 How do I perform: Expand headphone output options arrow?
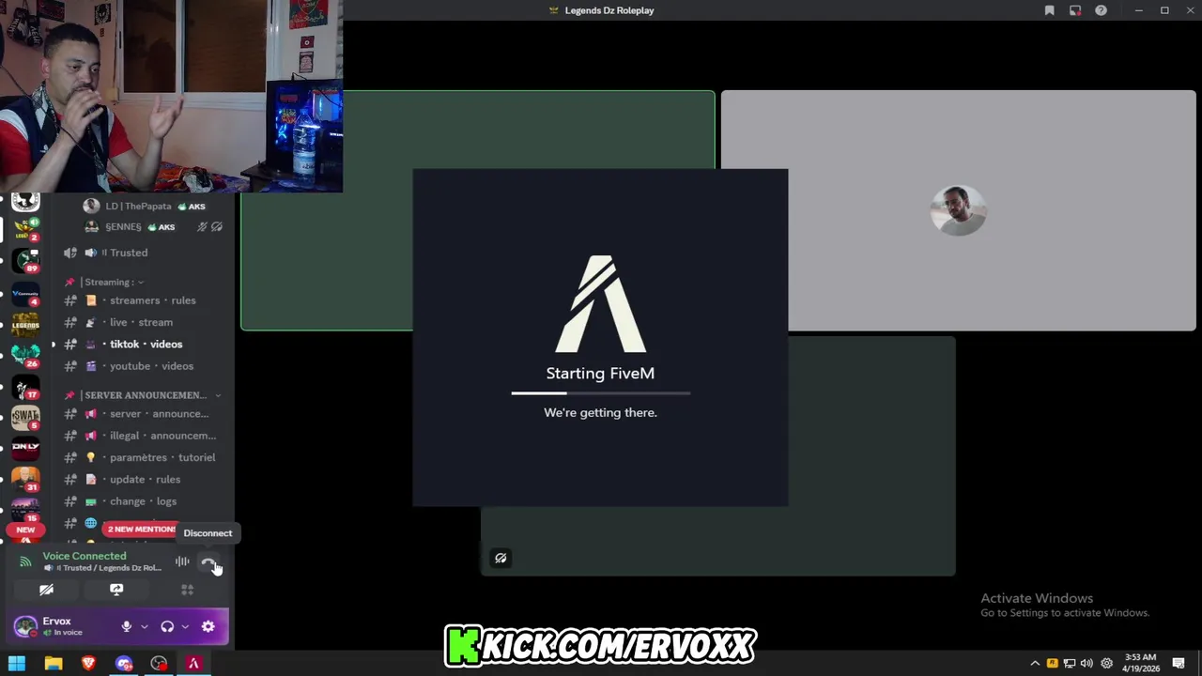[185, 626]
